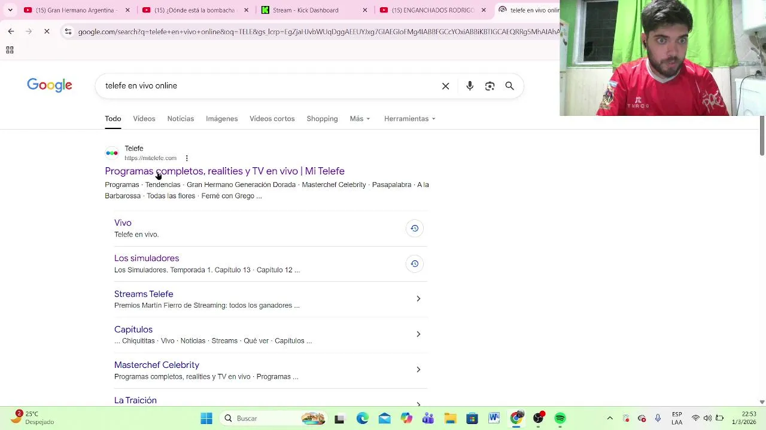This screenshot has height=430, width=766.
Task: Switch to Chrome in the taskbar
Action: tap(516, 419)
